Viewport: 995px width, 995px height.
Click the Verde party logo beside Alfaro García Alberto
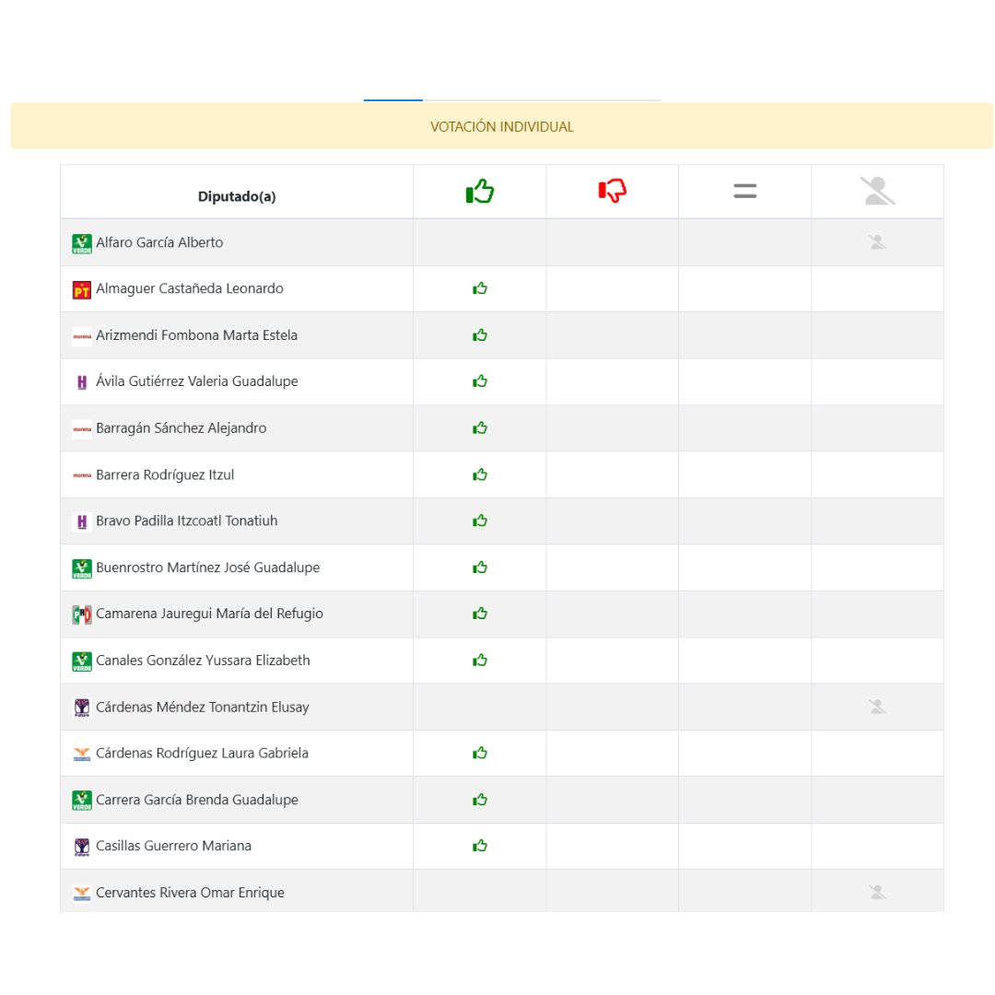pyautogui.click(x=82, y=243)
